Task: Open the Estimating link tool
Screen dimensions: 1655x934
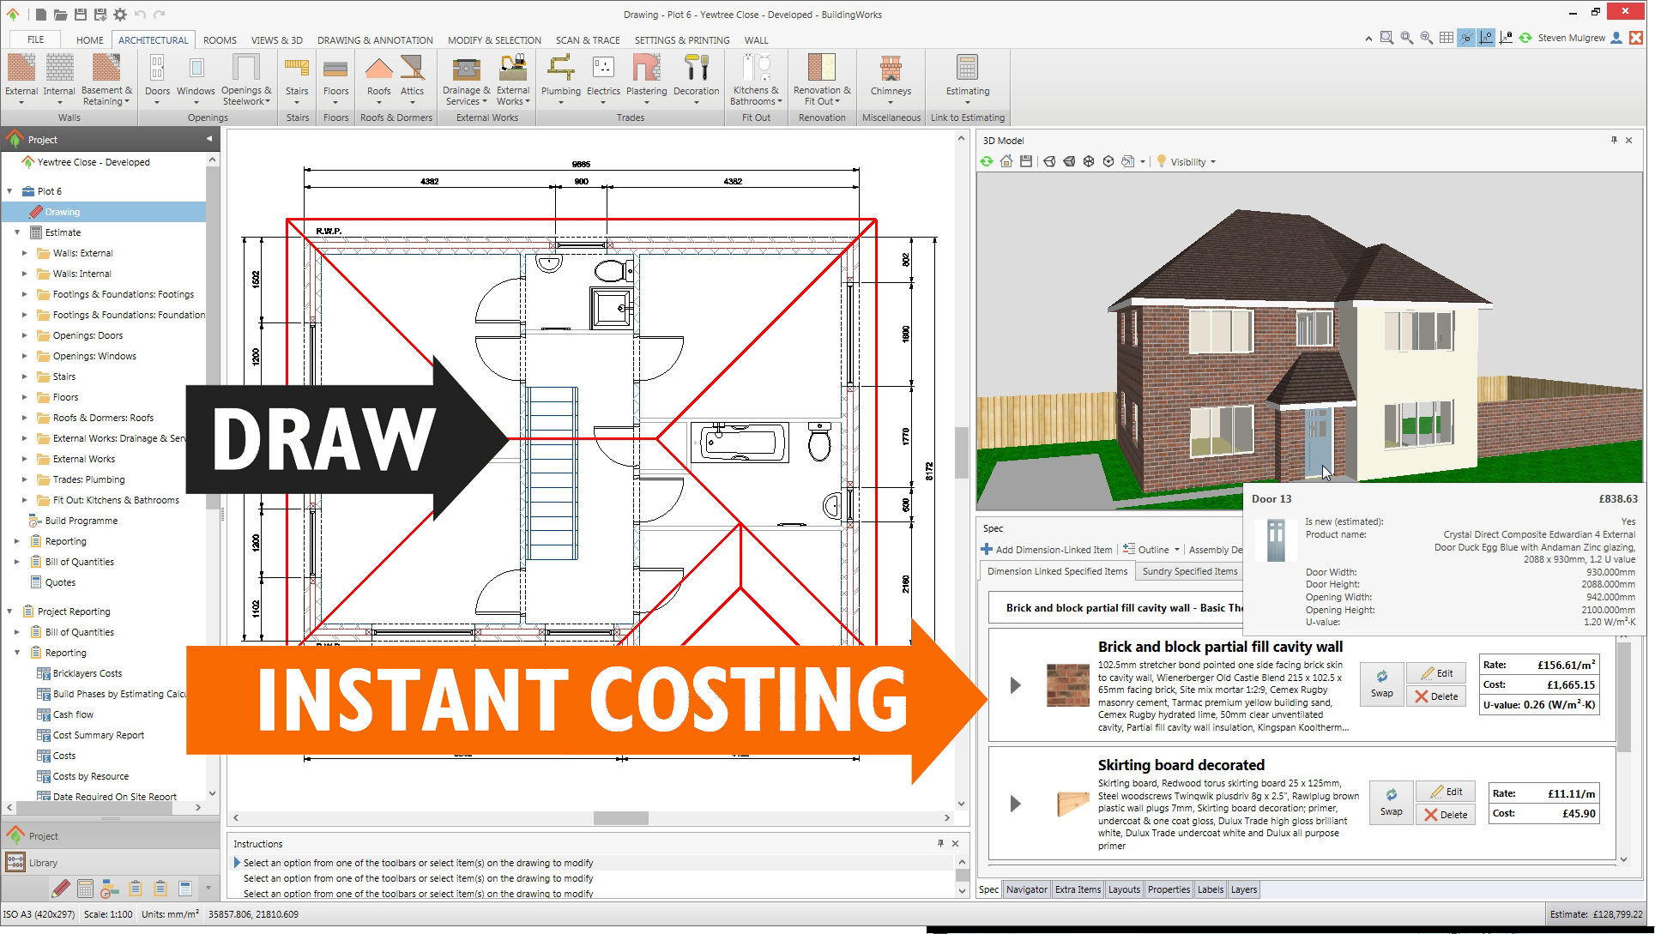Action: click(x=967, y=79)
